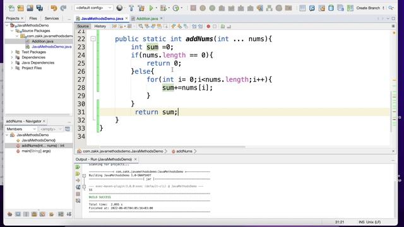Close the Output Run tab
This screenshot has height=227, width=404.
[x=135, y=160]
